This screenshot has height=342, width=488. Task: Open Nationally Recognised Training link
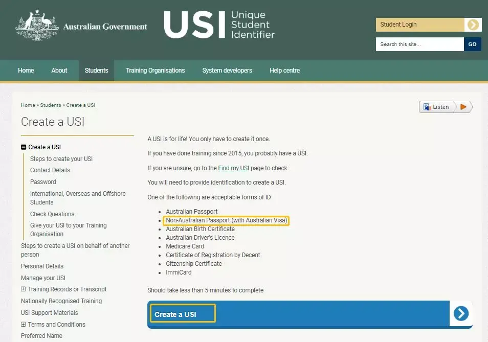(x=61, y=301)
